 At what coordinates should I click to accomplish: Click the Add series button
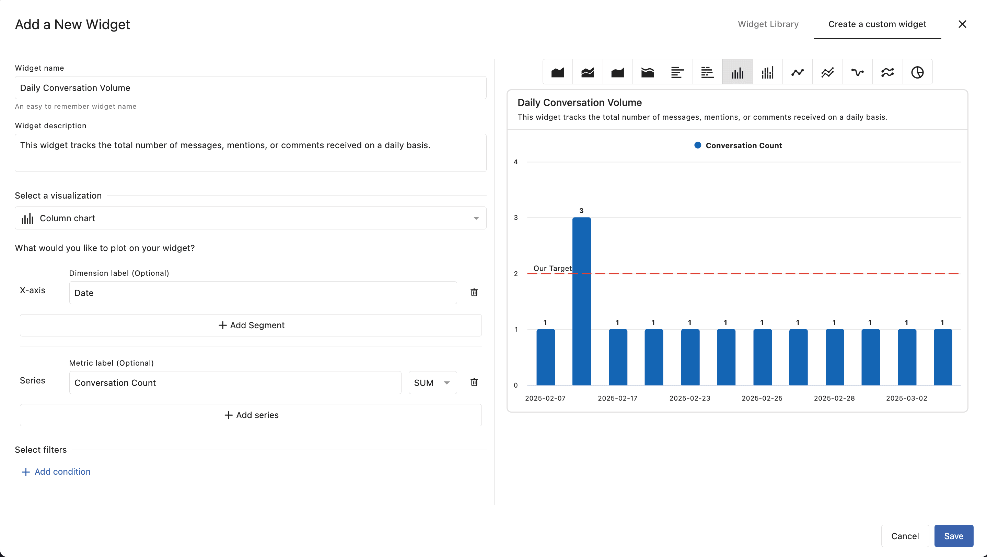point(251,415)
